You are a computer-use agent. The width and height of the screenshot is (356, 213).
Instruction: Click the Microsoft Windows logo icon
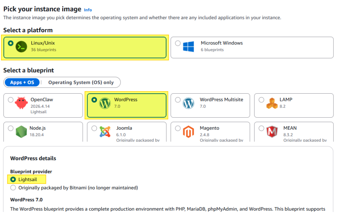click(188, 47)
